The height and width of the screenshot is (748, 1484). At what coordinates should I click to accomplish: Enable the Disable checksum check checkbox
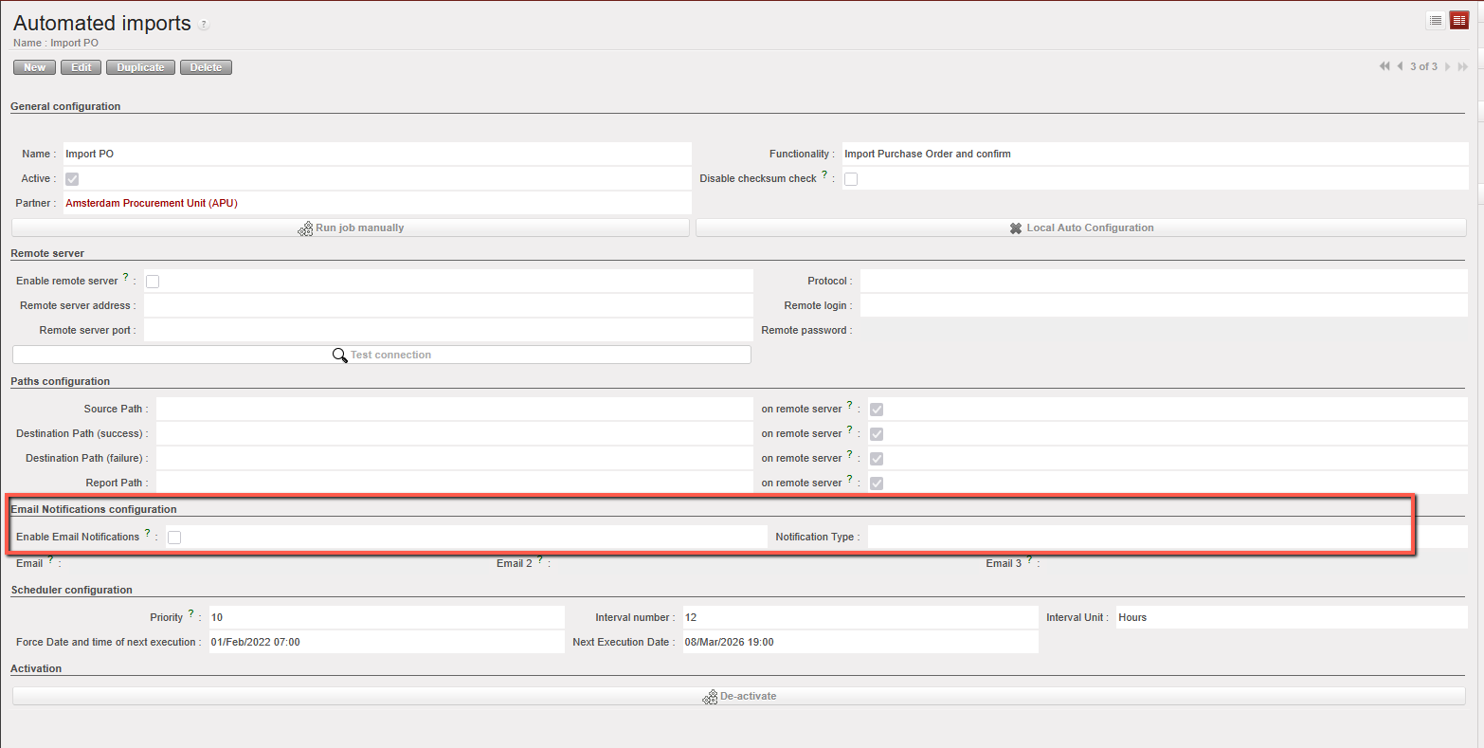(851, 179)
